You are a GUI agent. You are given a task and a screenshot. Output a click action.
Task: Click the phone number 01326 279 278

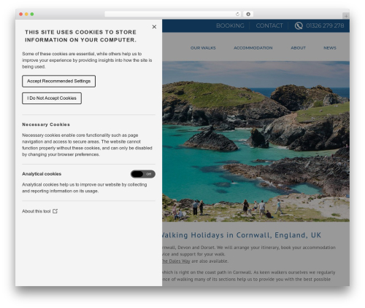pos(325,25)
